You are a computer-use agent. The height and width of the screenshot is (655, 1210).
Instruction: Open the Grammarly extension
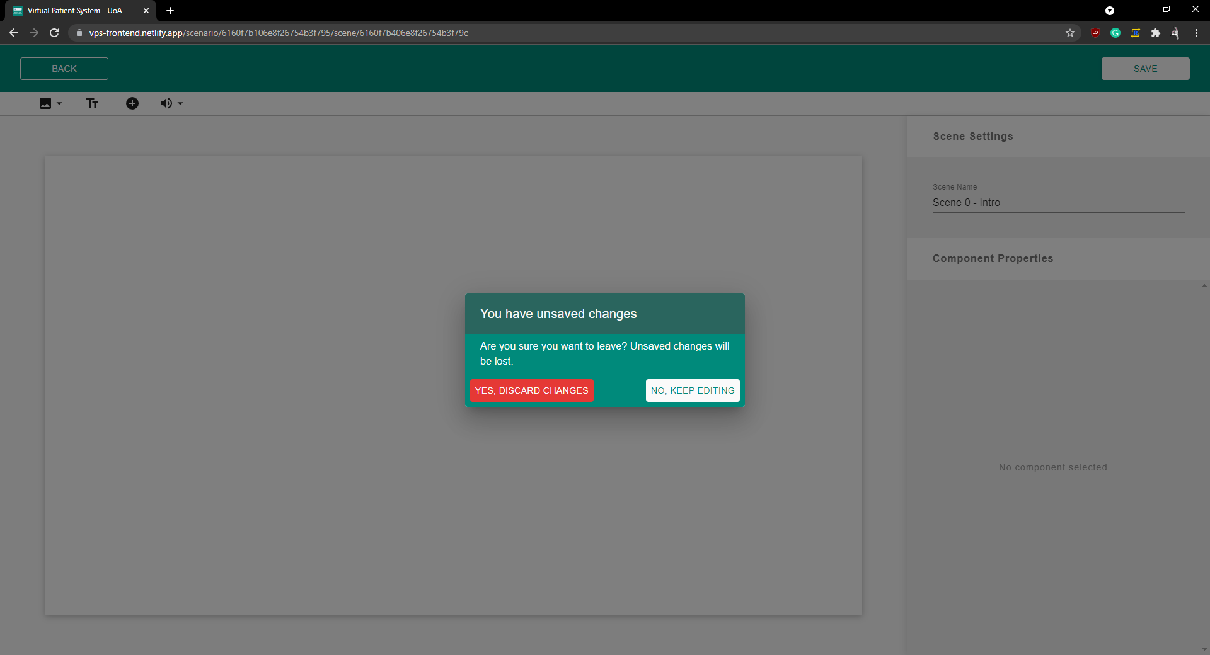[1115, 33]
